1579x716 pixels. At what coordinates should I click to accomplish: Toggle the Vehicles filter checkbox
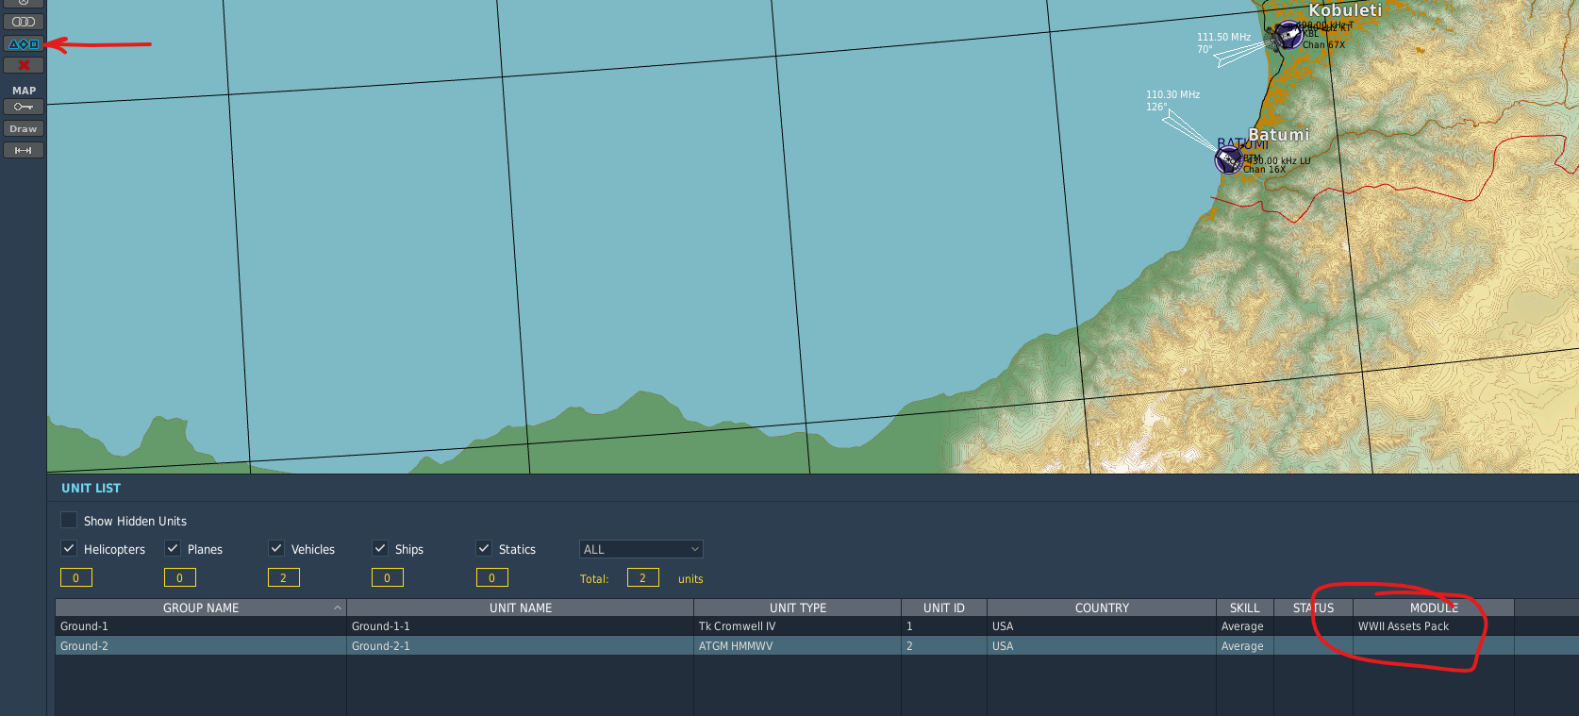pyautogui.click(x=276, y=548)
